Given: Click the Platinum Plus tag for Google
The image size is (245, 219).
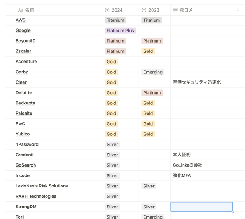Looking at the screenshot, I should tap(120, 31).
